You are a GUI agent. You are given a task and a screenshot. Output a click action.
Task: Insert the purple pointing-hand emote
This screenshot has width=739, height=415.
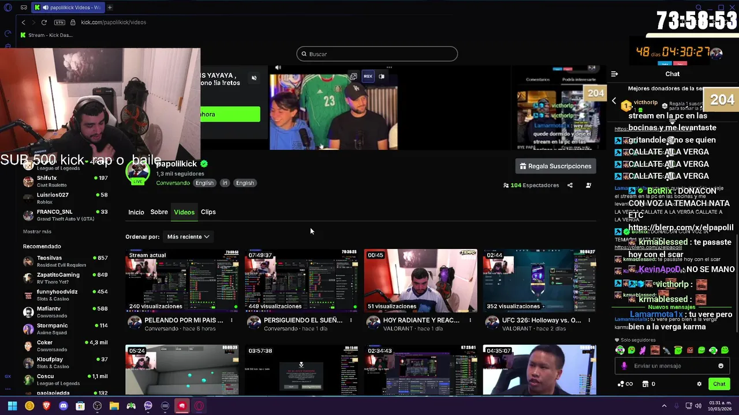click(643, 350)
